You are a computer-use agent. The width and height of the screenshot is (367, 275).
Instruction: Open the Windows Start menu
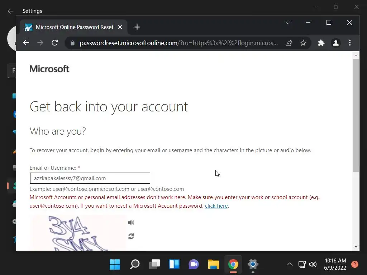click(x=115, y=265)
